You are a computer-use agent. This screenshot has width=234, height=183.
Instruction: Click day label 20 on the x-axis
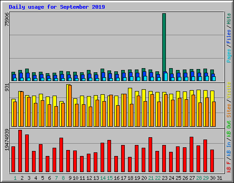(144, 178)
